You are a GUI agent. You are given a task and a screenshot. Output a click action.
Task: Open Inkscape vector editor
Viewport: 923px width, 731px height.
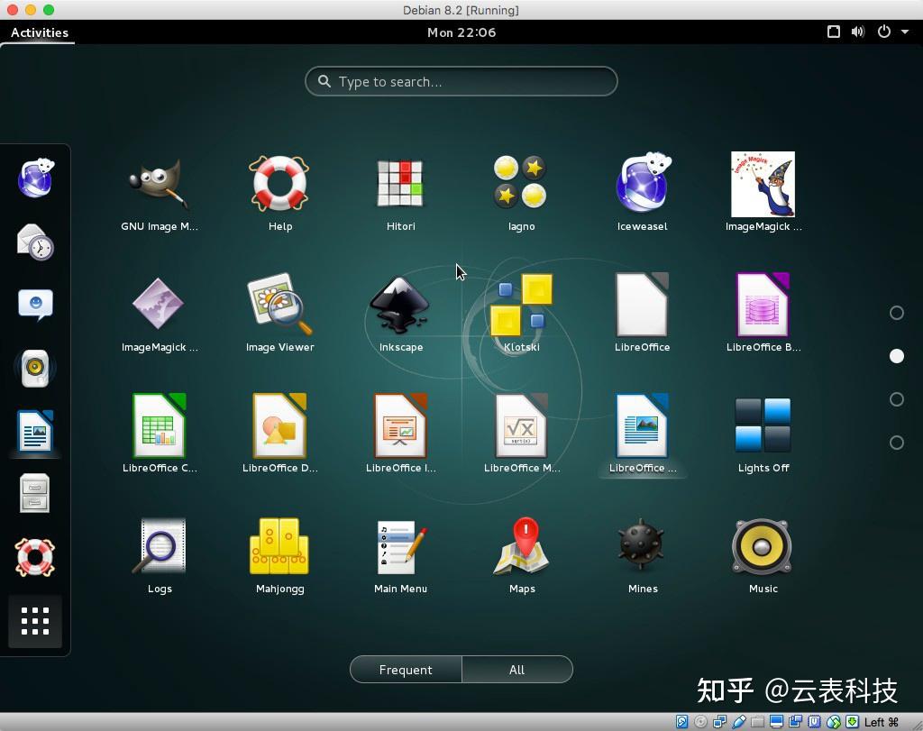pyautogui.click(x=400, y=314)
